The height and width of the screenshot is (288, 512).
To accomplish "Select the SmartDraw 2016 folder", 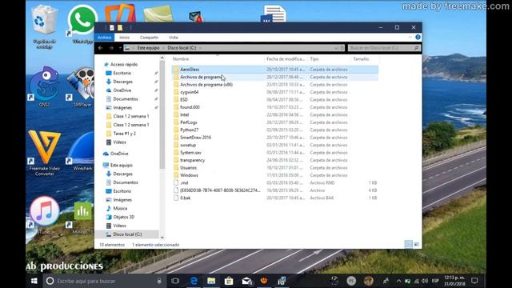I will [x=275, y=138].
